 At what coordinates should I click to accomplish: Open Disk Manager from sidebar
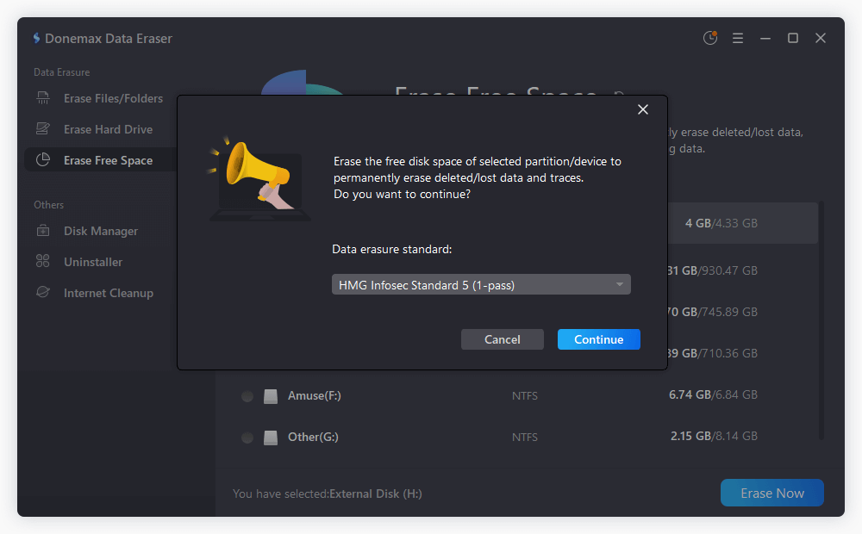pos(100,231)
